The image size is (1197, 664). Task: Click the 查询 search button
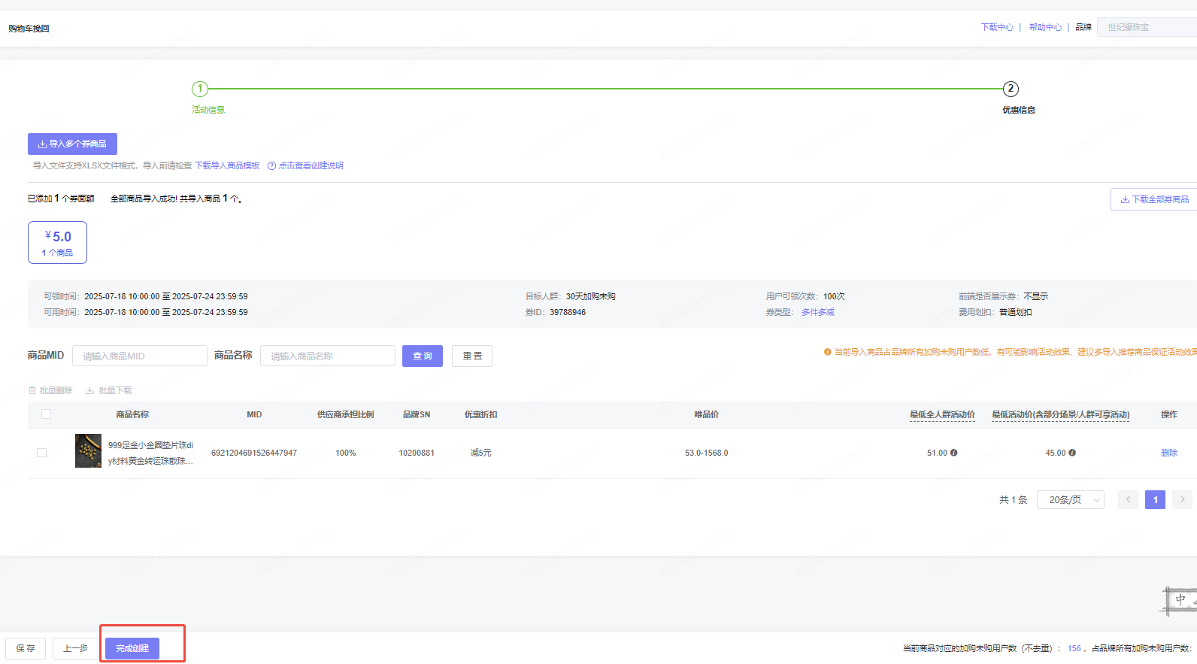[x=422, y=356]
